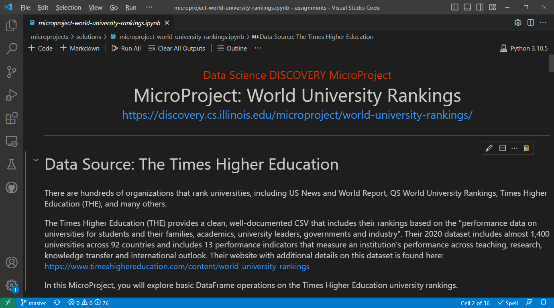The height and width of the screenshot is (308, 554).
Task: Open the notebook toolbar more actions menu
Action: [x=258, y=48]
